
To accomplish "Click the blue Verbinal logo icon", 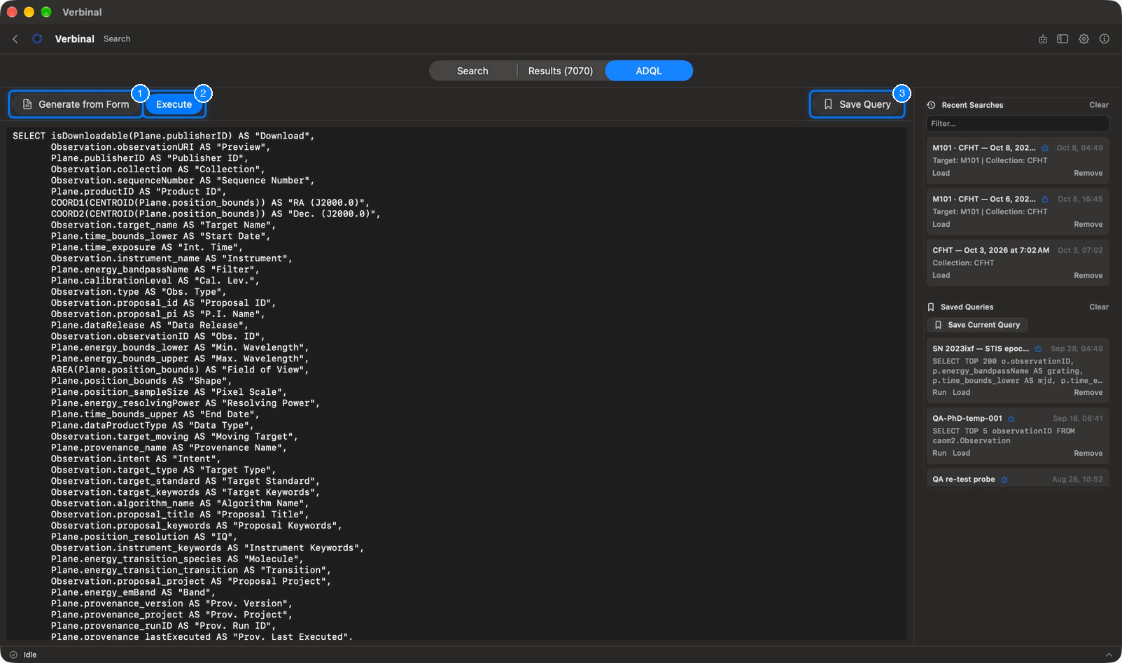I will tap(37, 39).
